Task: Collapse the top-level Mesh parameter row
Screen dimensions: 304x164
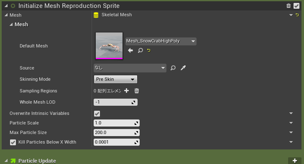Action: click(6, 15)
